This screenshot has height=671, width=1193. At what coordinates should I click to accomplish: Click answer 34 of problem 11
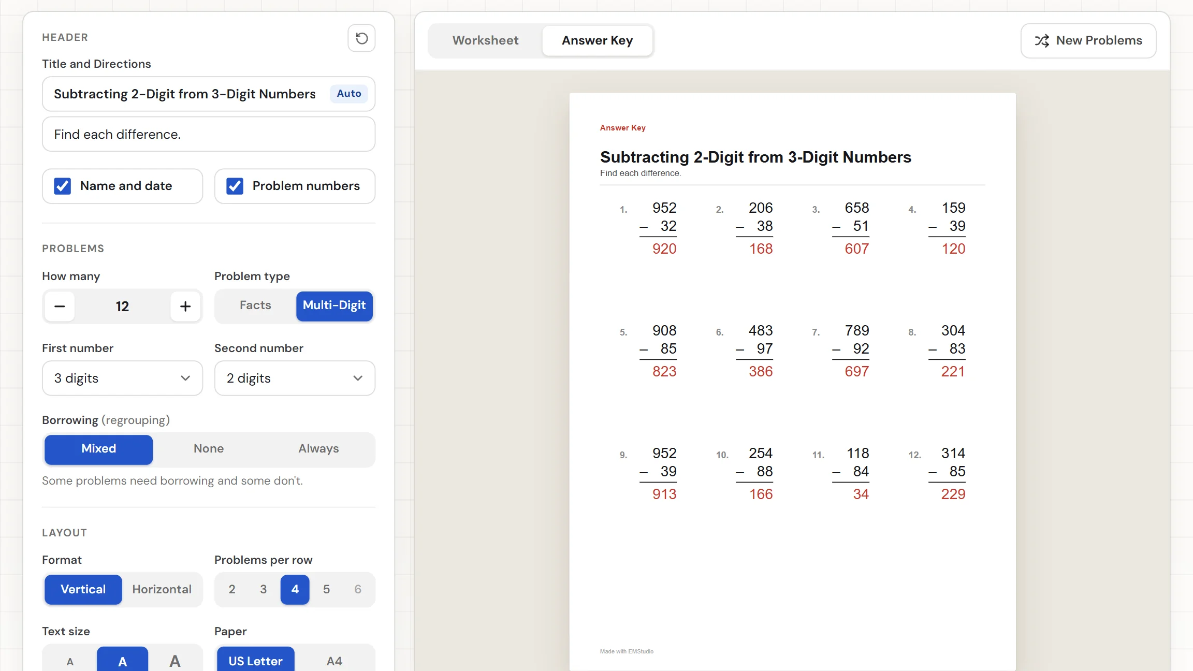tap(861, 494)
